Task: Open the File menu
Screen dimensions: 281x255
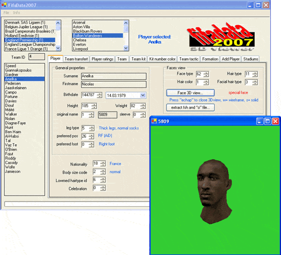Action: pos(6,13)
